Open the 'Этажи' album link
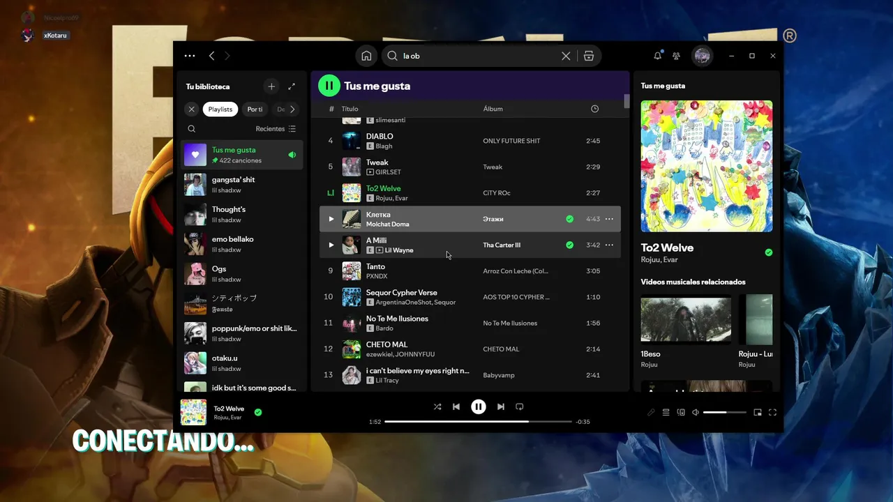The image size is (893, 502). pyautogui.click(x=493, y=219)
